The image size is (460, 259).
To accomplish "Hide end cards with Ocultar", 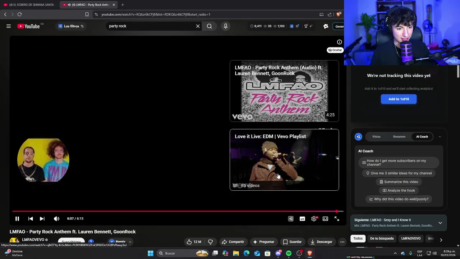I will [x=335, y=50].
